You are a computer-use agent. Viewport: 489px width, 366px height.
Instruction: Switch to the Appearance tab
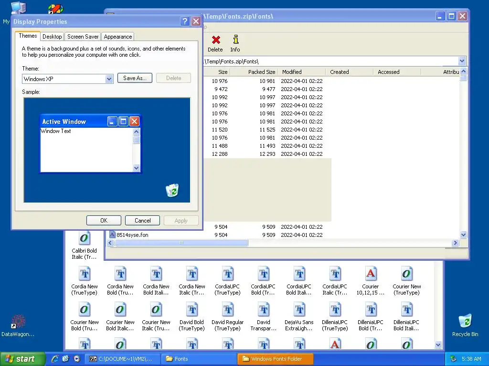click(x=118, y=37)
